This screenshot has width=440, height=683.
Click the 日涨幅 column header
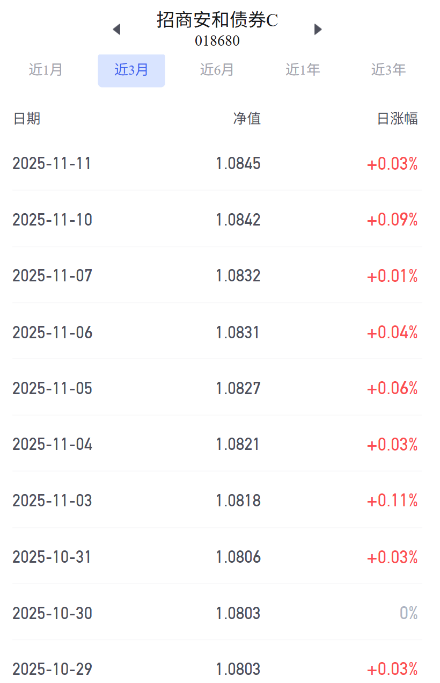pos(397,119)
